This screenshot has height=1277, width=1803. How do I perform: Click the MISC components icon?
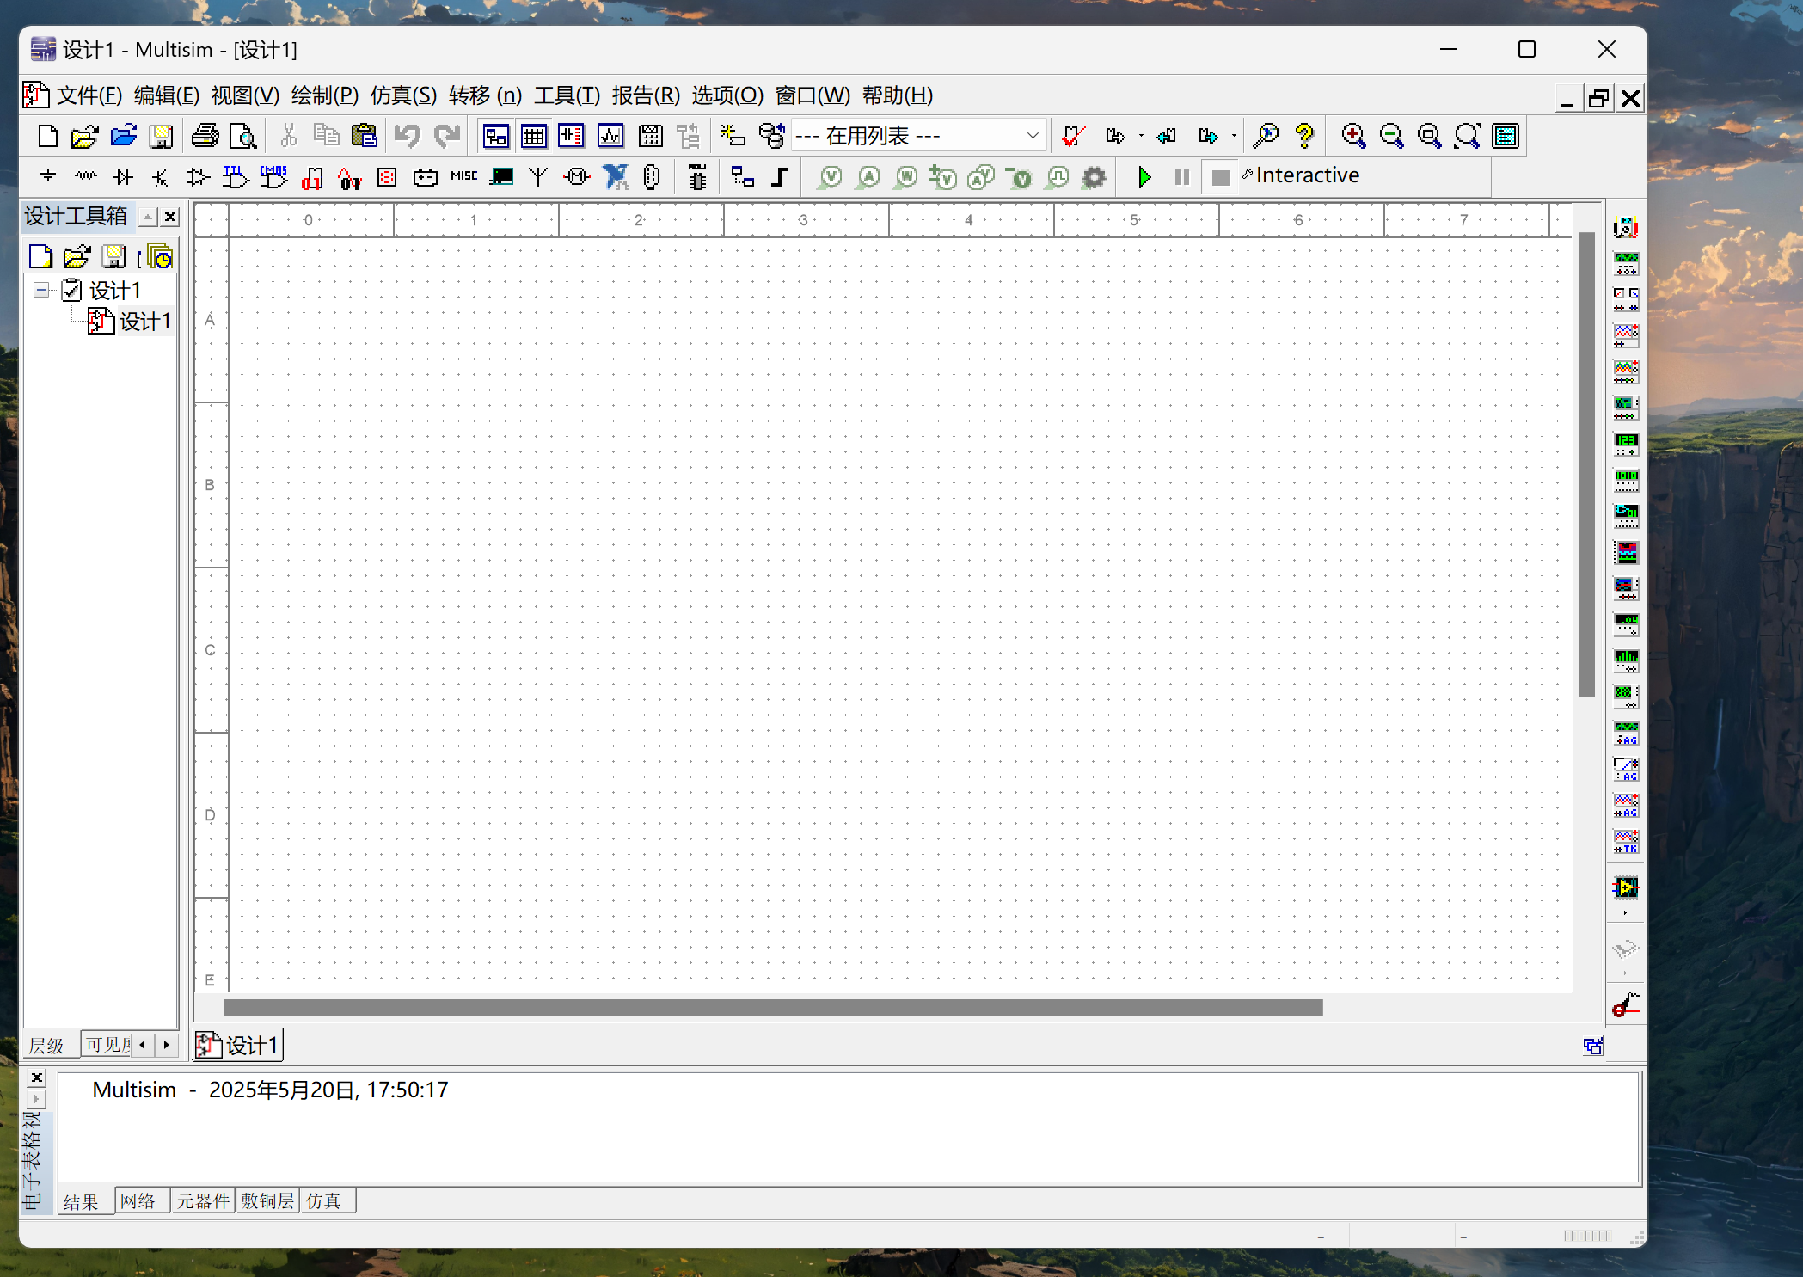(x=463, y=176)
